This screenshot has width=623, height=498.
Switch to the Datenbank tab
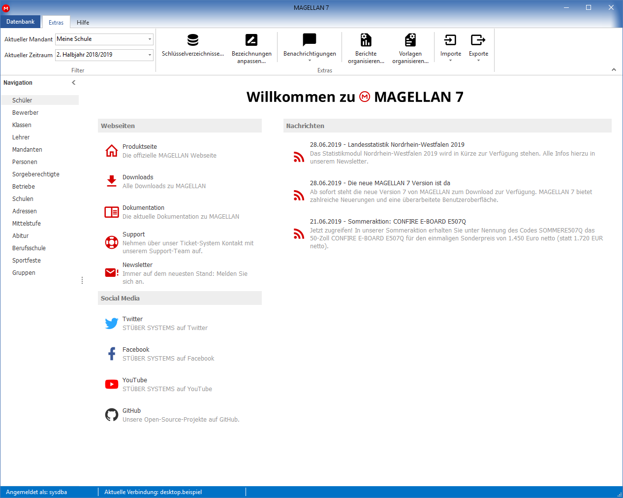pyautogui.click(x=21, y=22)
